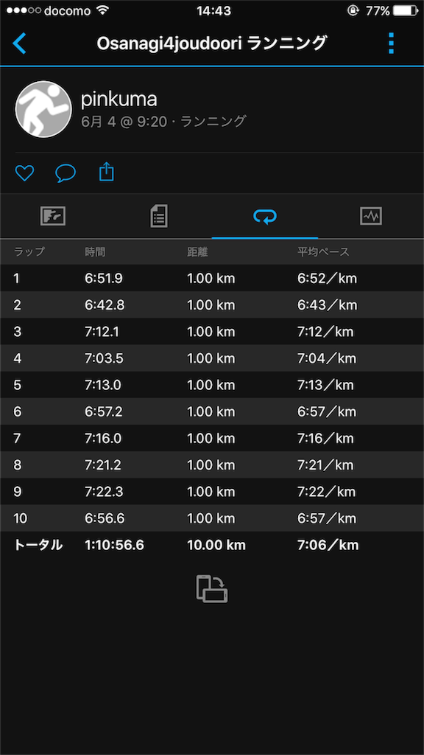This screenshot has height=755, width=424.
Task: Open comments via speech bubble icon
Action: [66, 173]
